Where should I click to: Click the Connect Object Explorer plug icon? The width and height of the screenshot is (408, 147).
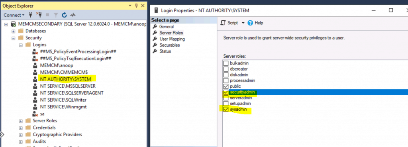30,15
